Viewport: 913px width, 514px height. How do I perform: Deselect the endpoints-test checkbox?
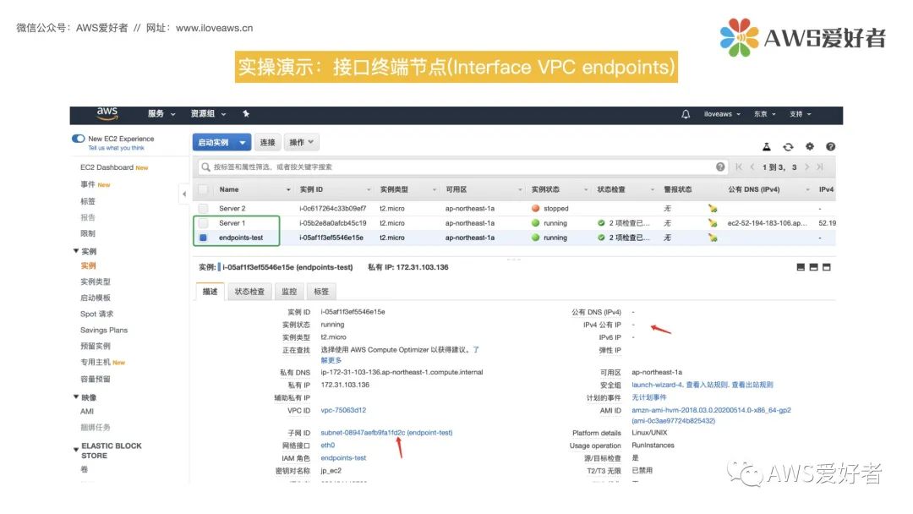click(203, 238)
